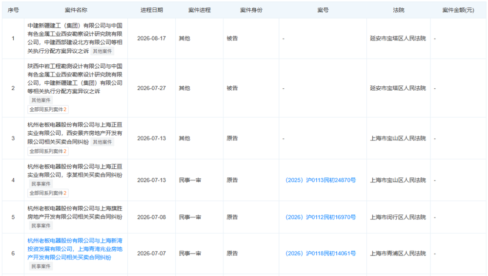Click 延安市宝塔区人民法院 in row 1
This screenshot has width=488, height=276.
coord(398,38)
